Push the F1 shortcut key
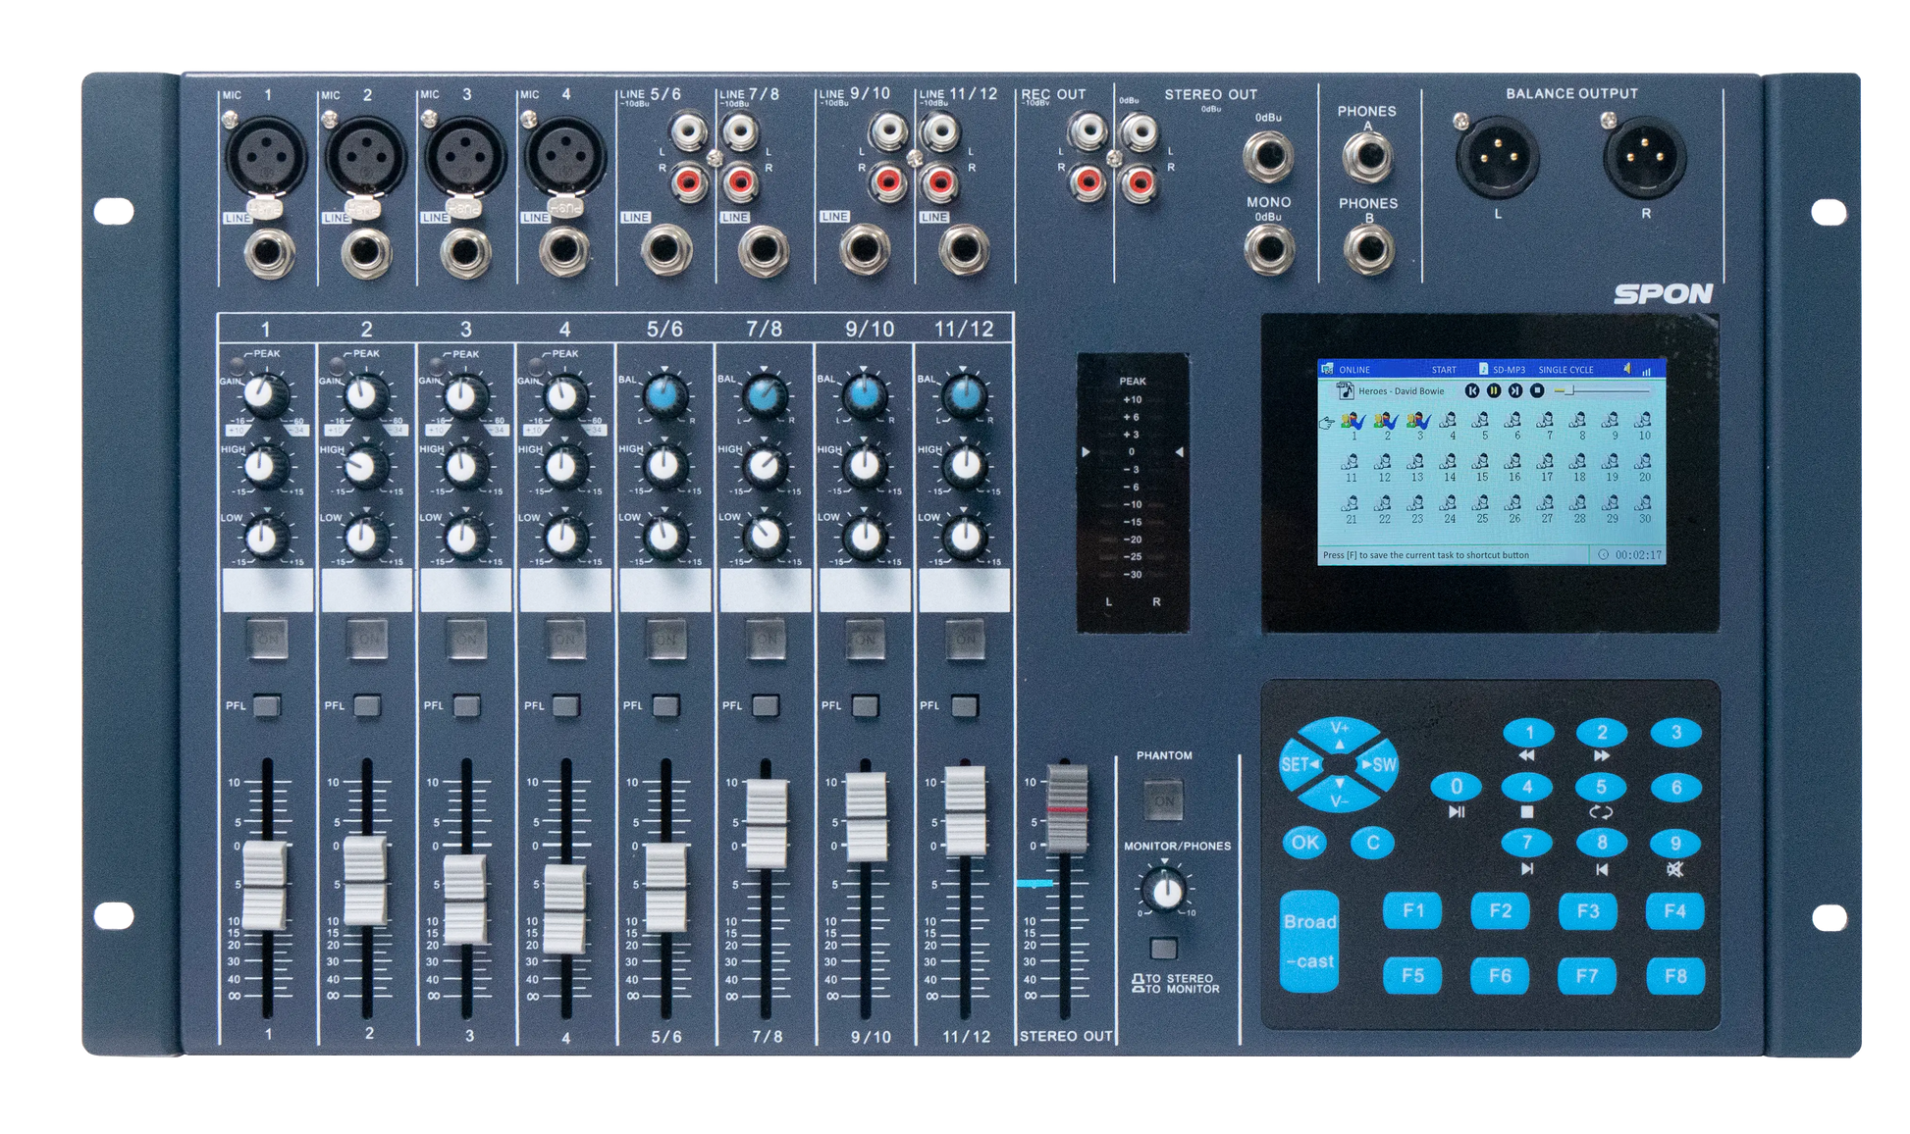Viewport: 1910px width, 1134px height. tap(1412, 910)
